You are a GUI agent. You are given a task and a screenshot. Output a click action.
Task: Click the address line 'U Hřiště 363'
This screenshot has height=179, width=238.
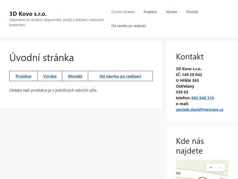pyautogui.click(x=187, y=80)
